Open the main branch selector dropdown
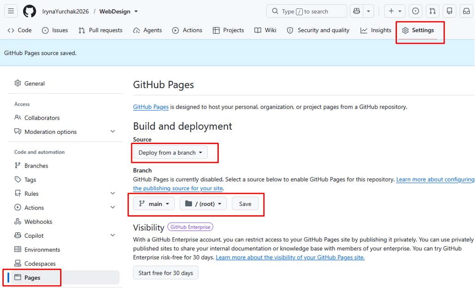The height and width of the screenshot is (289, 475). (154, 204)
